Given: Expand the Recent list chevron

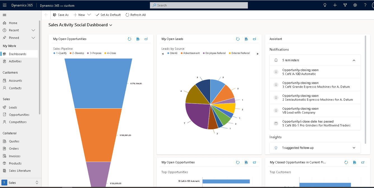Looking at the screenshot, I should coord(33,30).
